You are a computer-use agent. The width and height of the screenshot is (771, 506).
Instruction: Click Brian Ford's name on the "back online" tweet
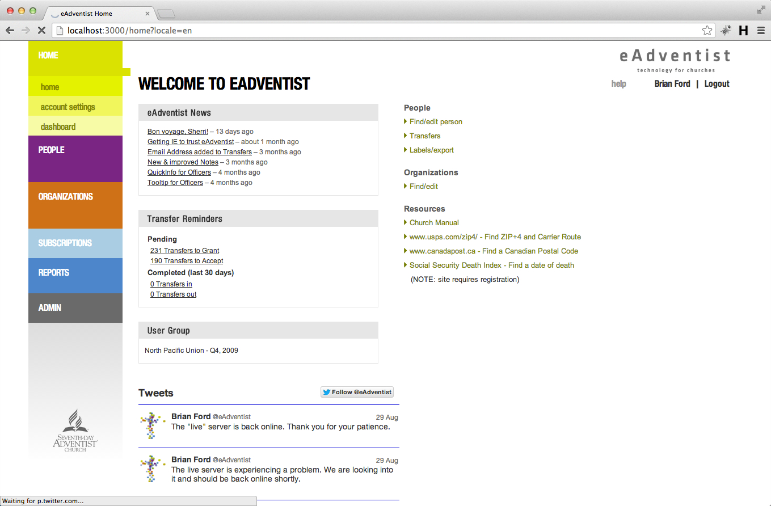pyautogui.click(x=191, y=417)
